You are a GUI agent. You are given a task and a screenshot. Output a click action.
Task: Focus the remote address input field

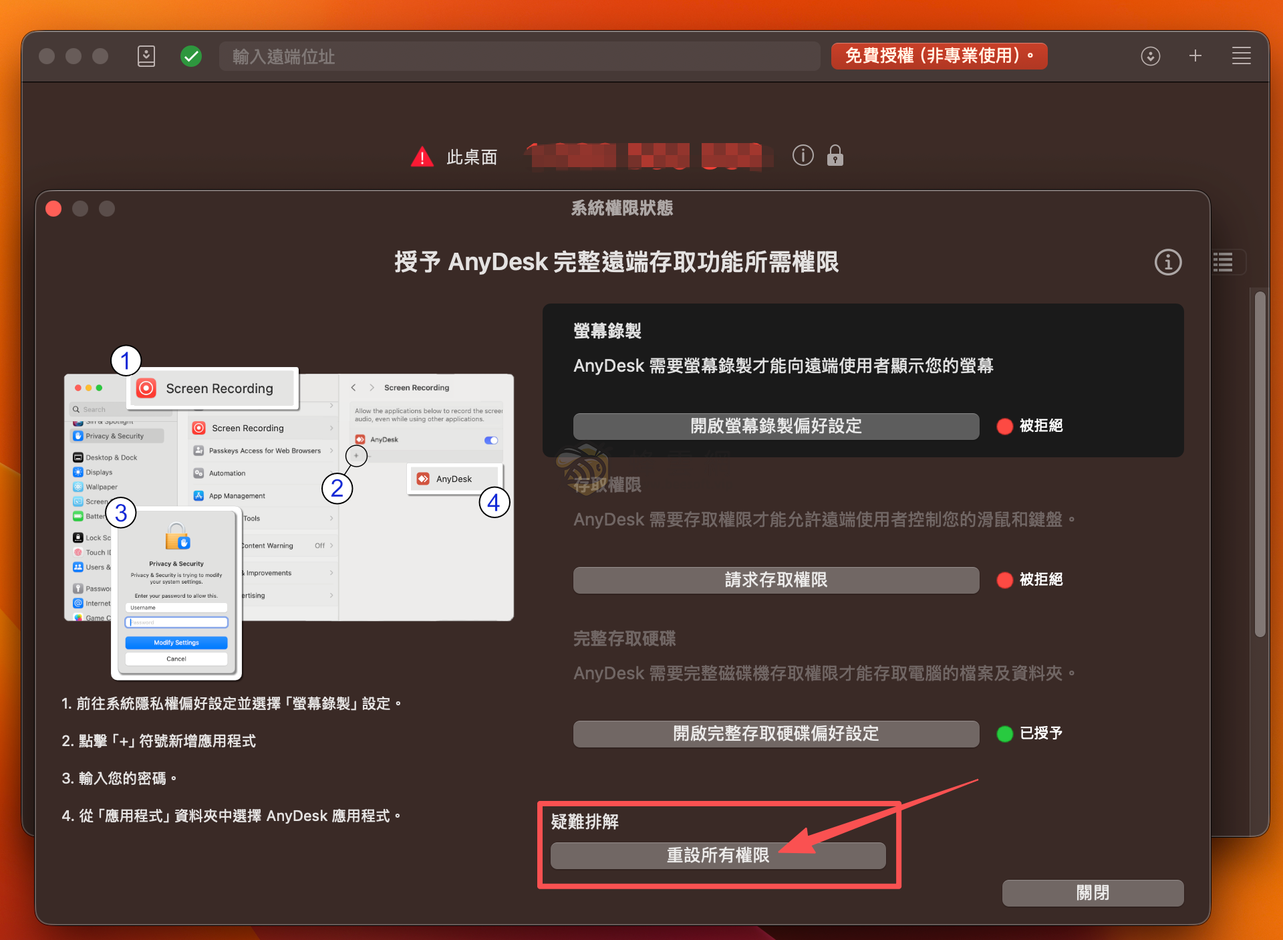519,56
